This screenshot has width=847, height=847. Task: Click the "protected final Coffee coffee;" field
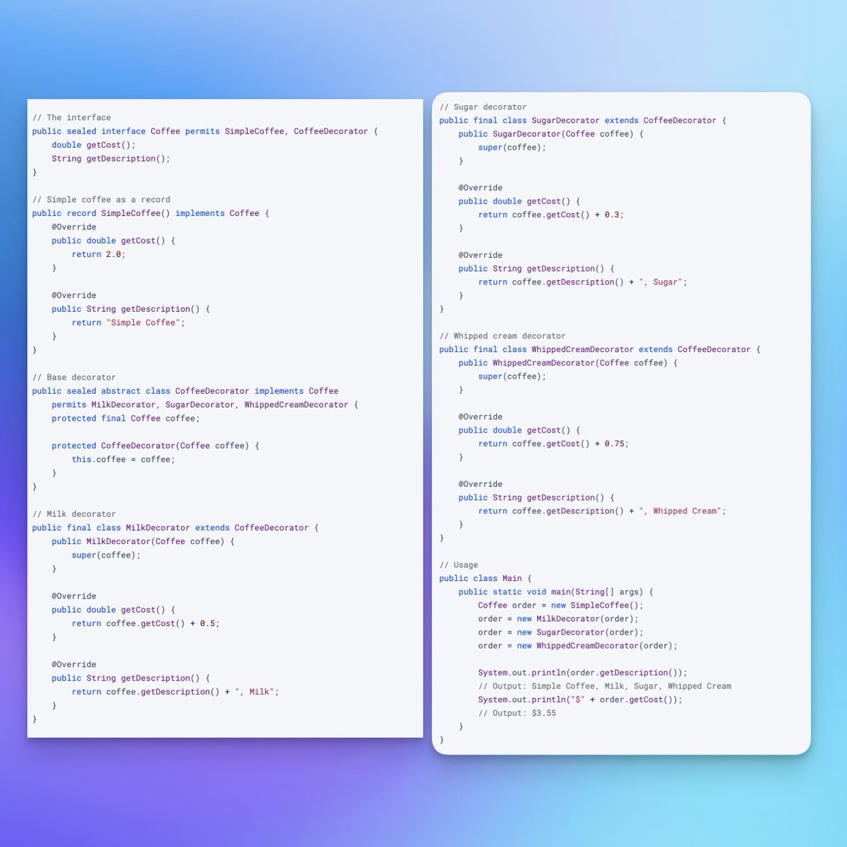126,419
